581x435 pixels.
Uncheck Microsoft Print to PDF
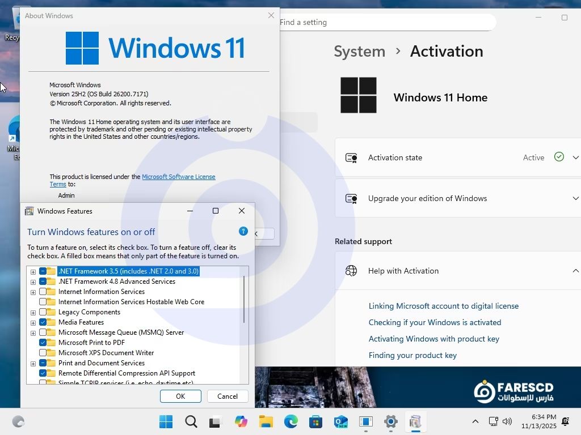click(x=43, y=343)
